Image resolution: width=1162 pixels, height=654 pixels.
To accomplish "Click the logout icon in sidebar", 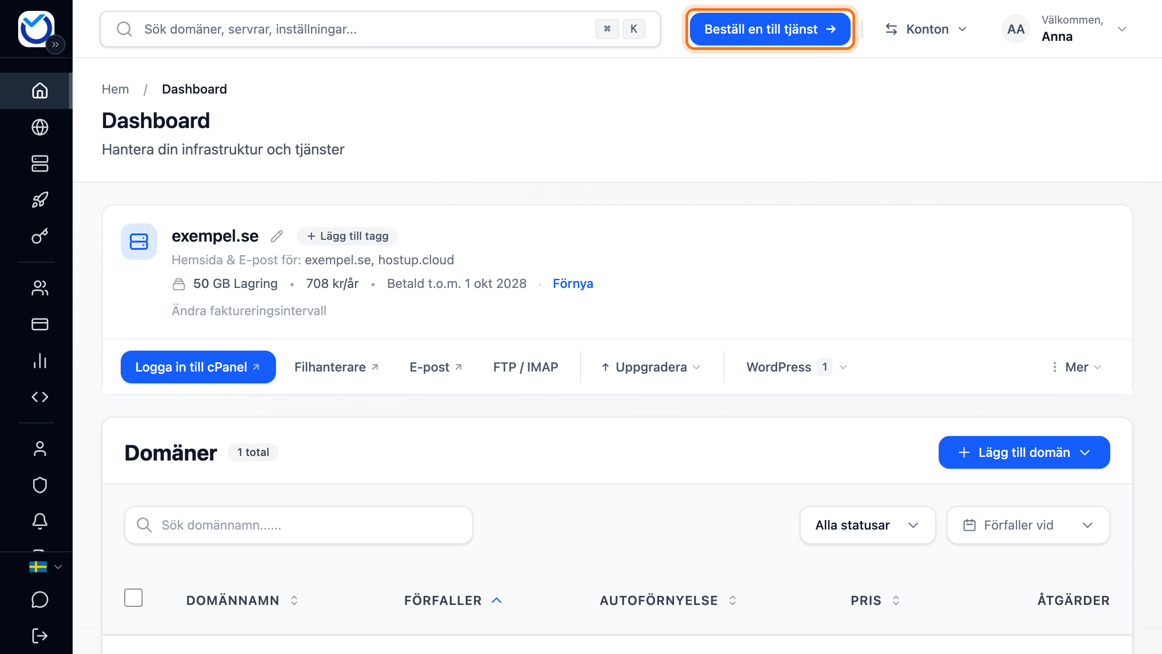I will coord(40,636).
